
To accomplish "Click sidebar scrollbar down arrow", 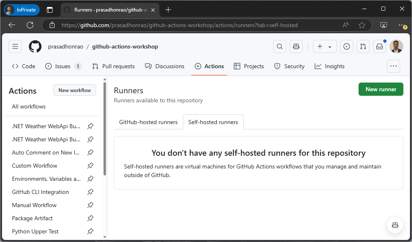I will [x=105, y=237].
